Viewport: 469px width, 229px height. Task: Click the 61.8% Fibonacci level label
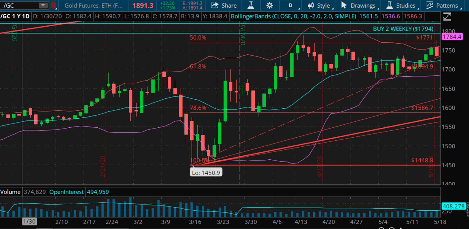198,66
